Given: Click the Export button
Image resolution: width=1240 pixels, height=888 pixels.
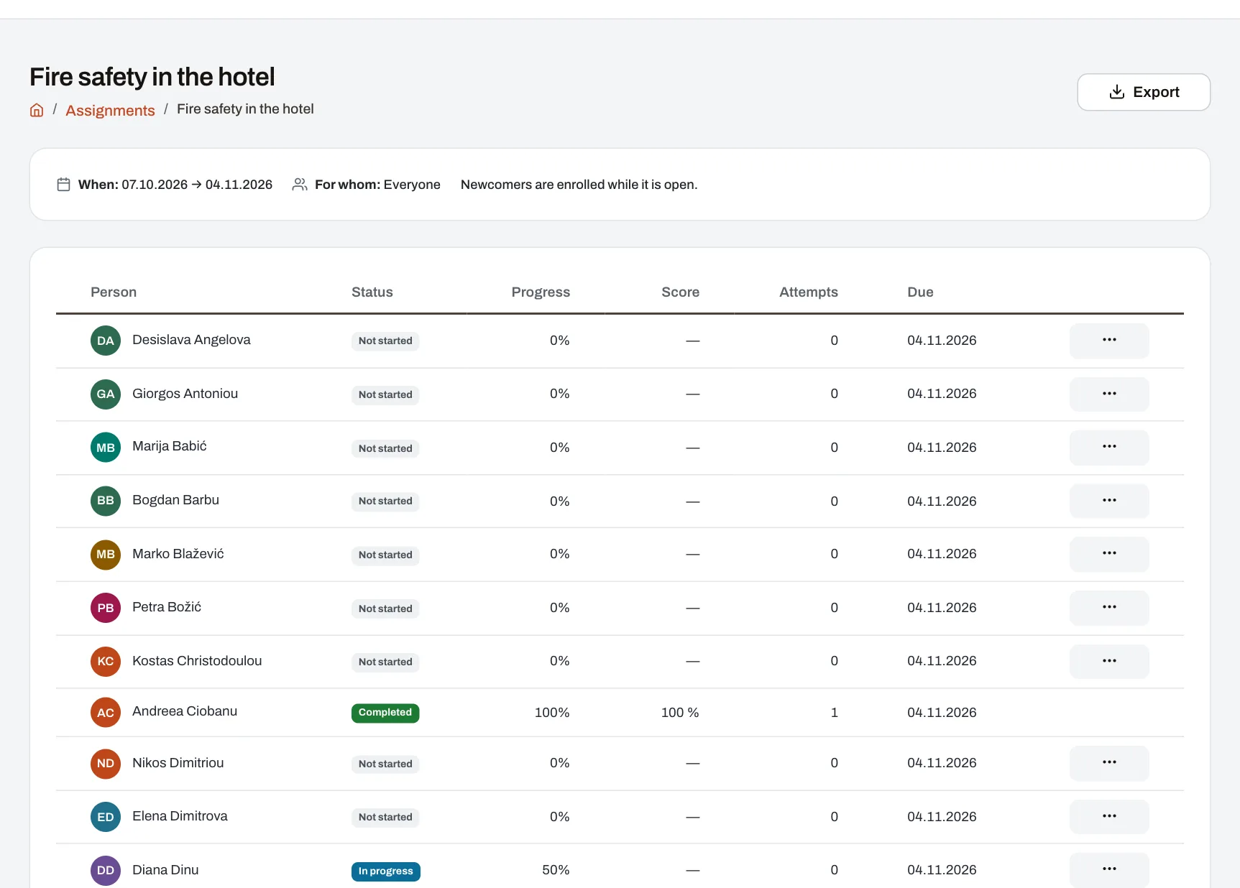Looking at the screenshot, I should tap(1143, 92).
